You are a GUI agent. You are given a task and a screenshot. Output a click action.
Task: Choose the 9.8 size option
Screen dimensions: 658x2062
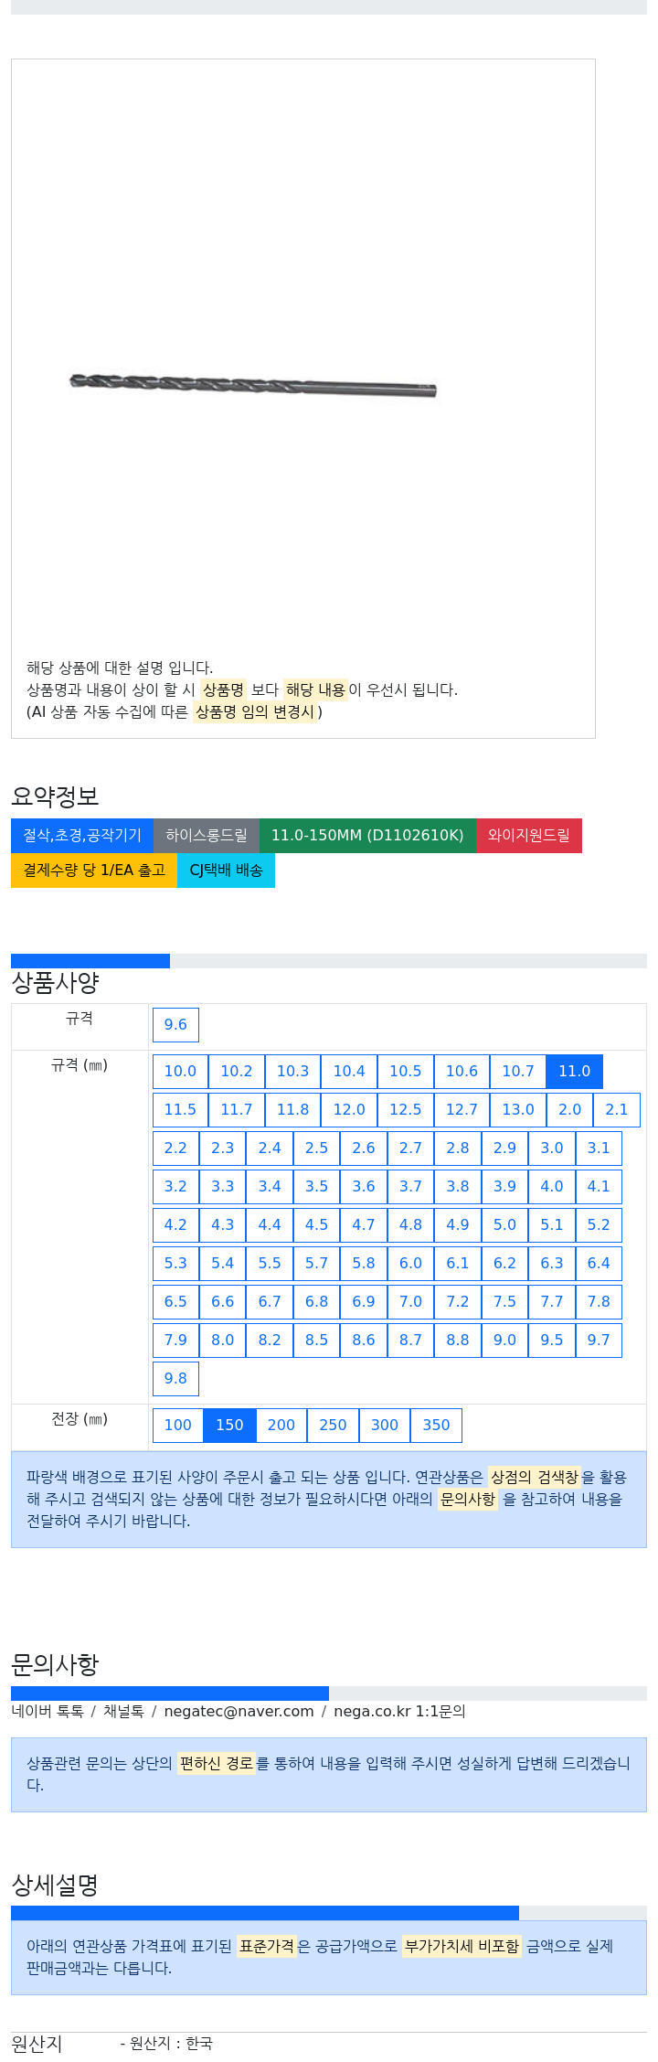tap(175, 1378)
